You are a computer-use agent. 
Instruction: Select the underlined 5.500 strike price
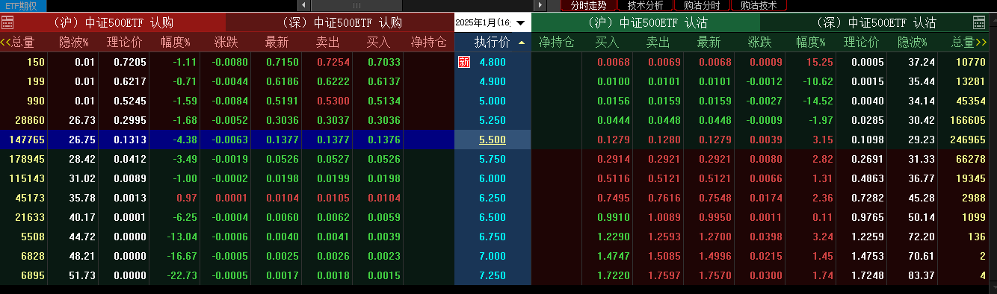(492, 140)
